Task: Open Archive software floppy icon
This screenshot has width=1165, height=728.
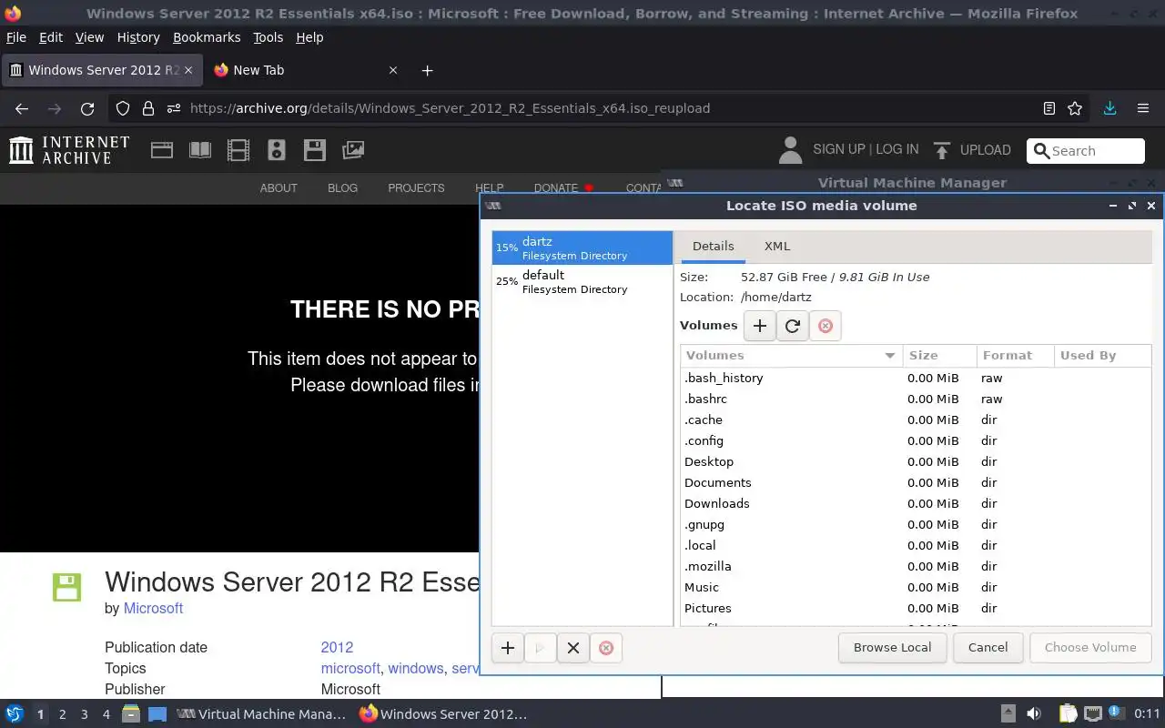Action: 315,150
